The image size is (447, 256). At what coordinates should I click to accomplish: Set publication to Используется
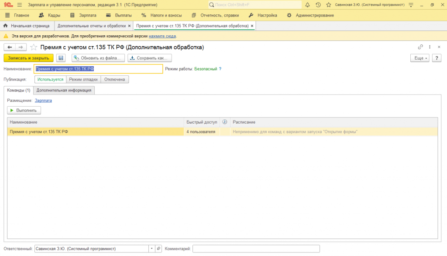click(x=51, y=79)
